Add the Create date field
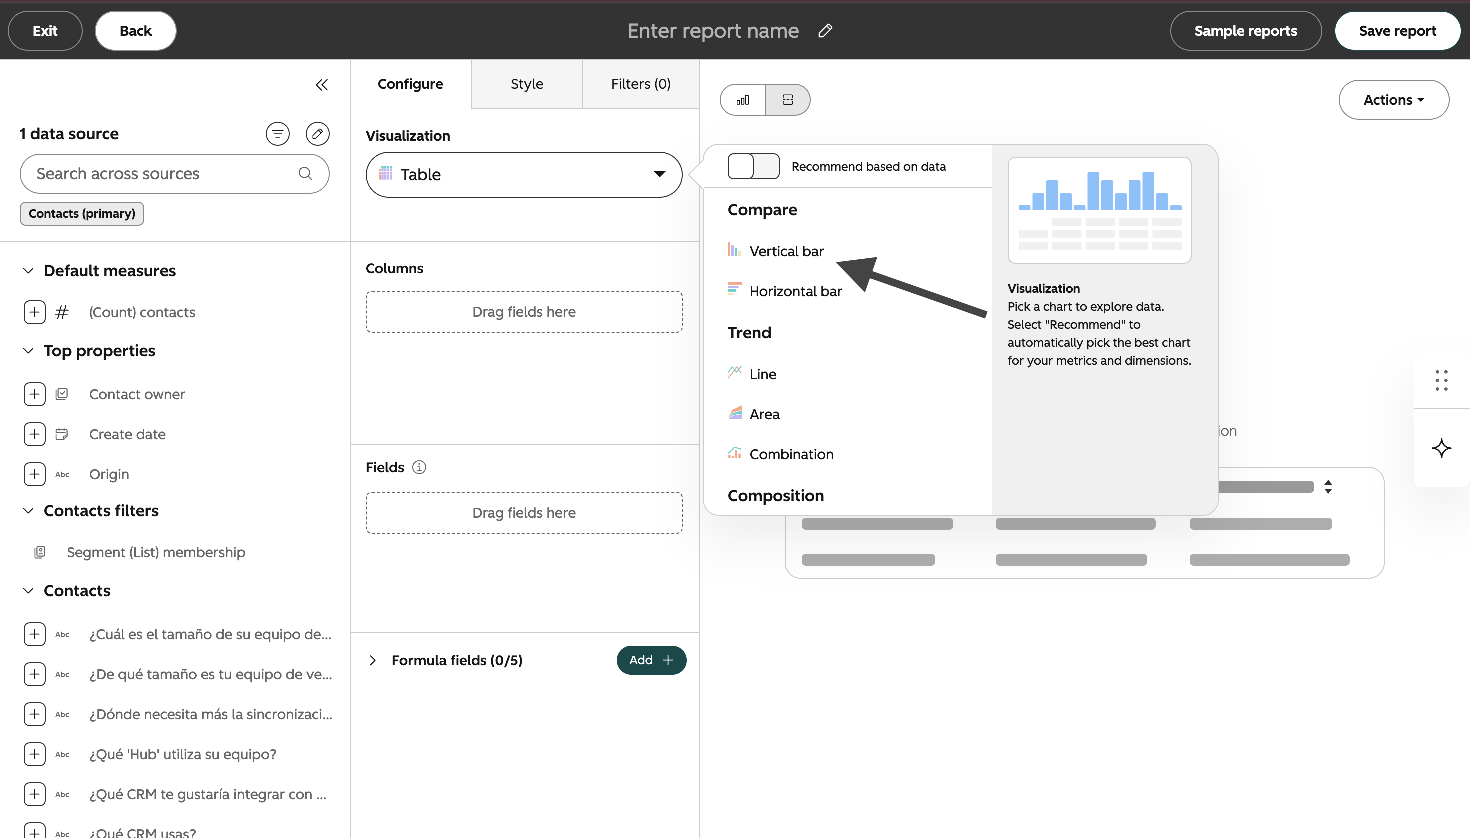 (x=35, y=434)
